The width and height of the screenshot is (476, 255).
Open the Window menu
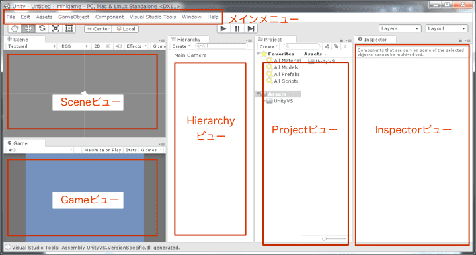tap(192, 17)
